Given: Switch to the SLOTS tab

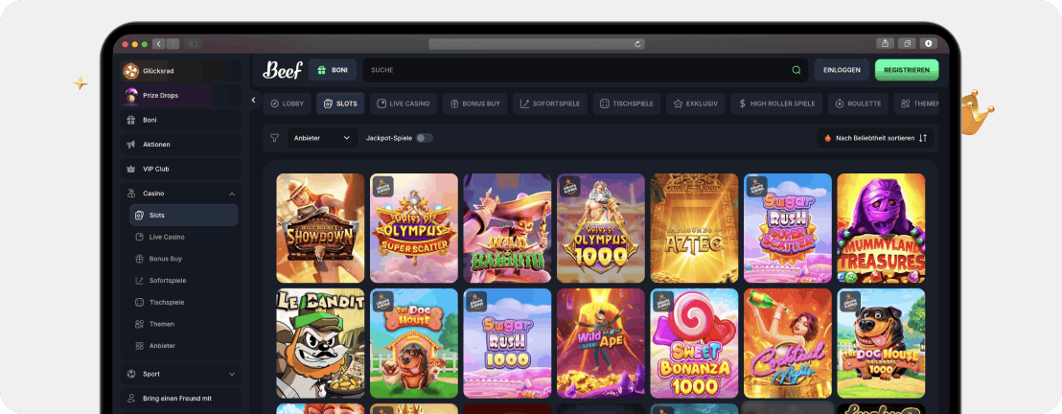Looking at the screenshot, I should tap(340, 103).
